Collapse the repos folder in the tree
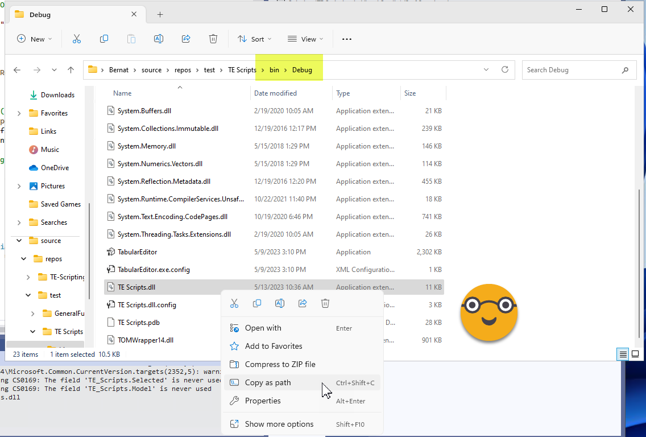The height and width of the screenshot is (437, 646). point(24,259)
